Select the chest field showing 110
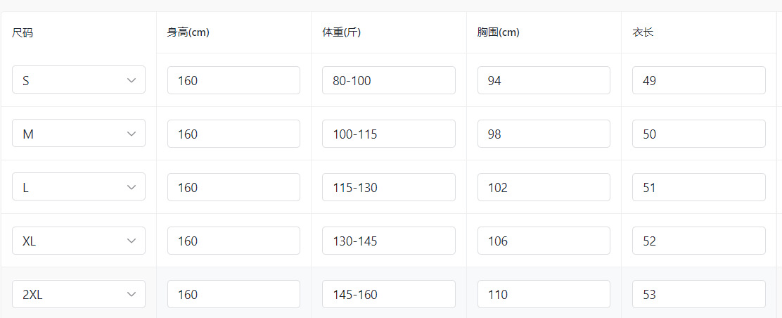Viewport: 782px width, 318px height. [x=544, y=294]
